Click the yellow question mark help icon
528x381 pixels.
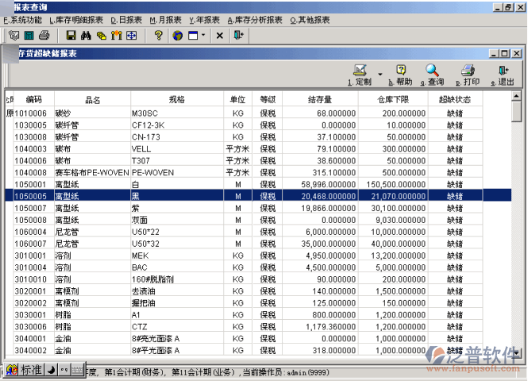158,36
